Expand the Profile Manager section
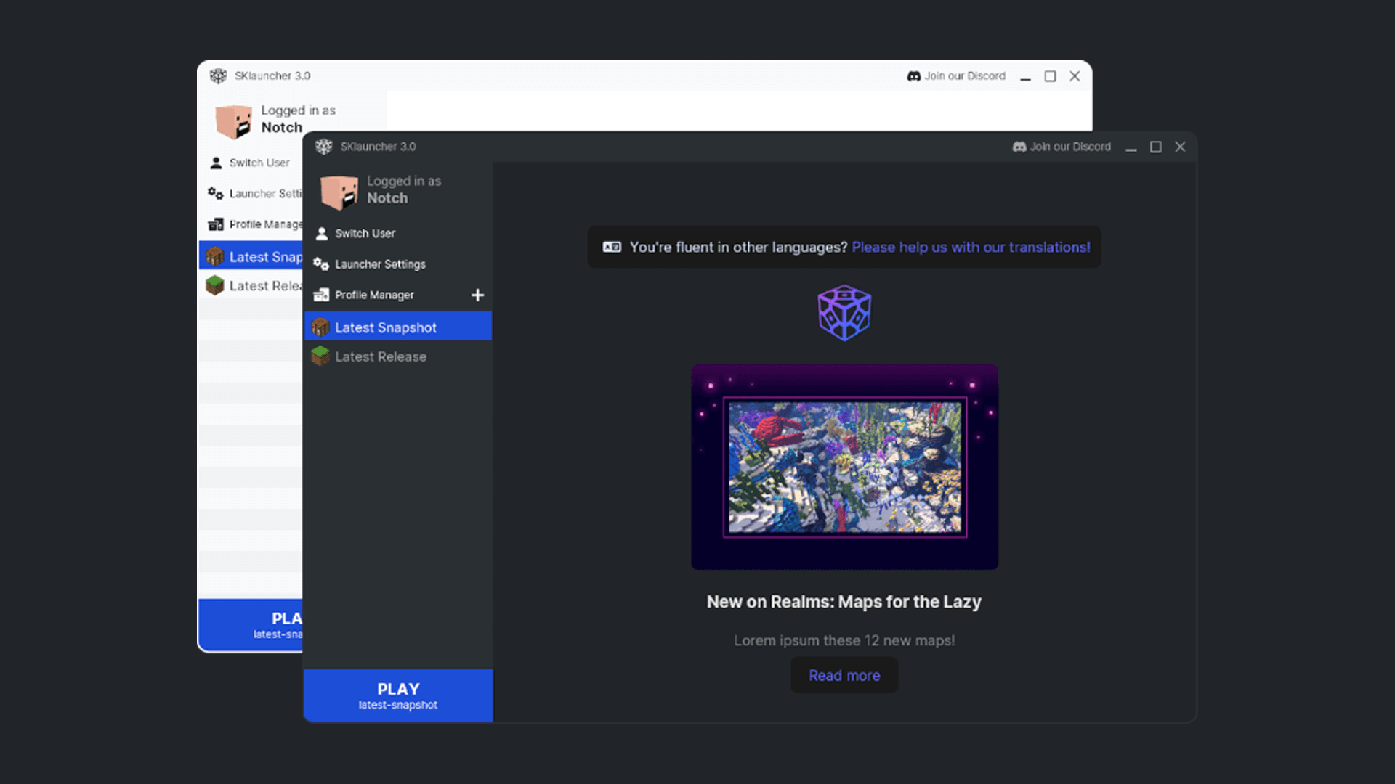The height and width of the screenshot is (784, 1395). coord(476,295)
